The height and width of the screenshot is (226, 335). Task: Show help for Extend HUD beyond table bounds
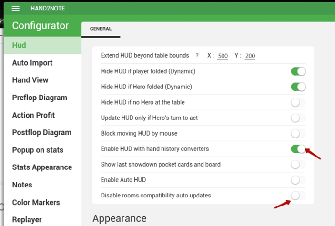tap(197, 56)
